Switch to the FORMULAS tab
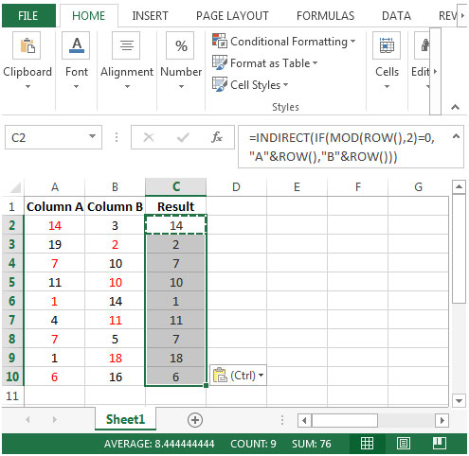 click(x=325, y=16)
